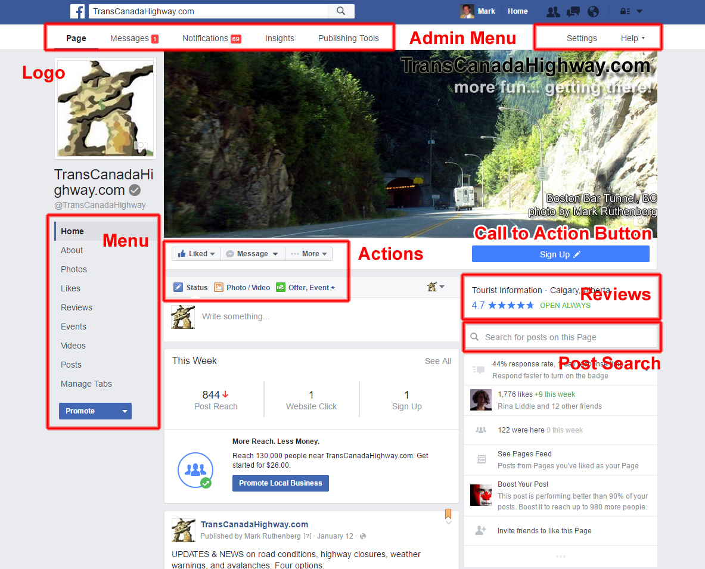Click the invite friends person-plus icon
705x569 pixels.
pyautogui.click(x=481, y=530)
